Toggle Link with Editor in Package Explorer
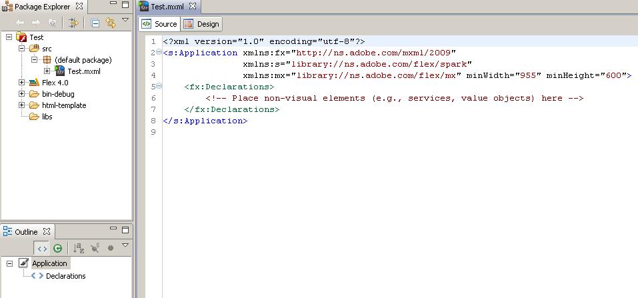 [x=110, y=23]
